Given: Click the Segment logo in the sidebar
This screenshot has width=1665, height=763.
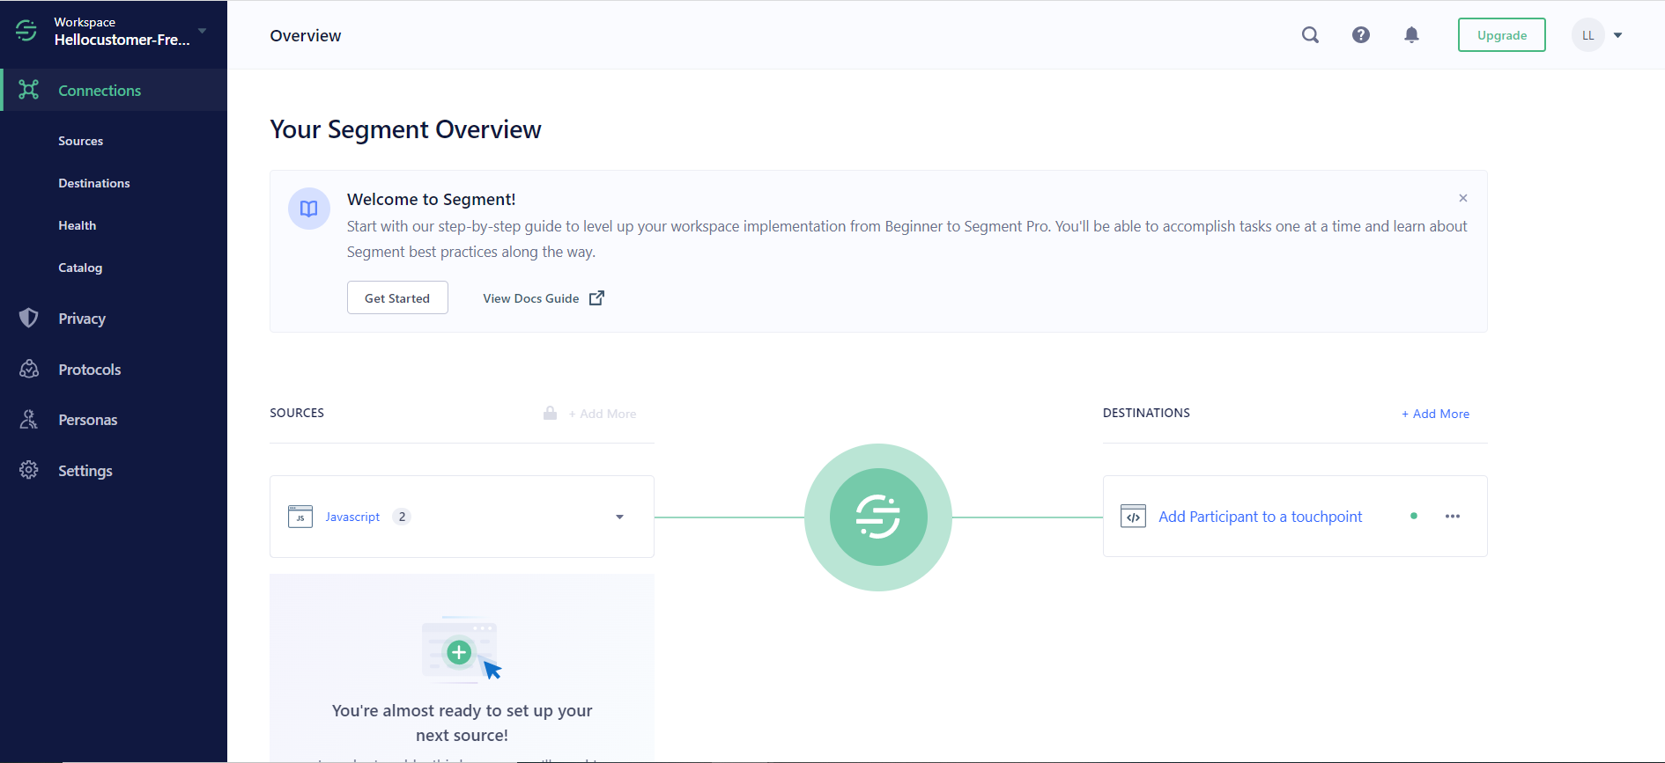Looking at the screenshot, I should (x=26, y=31).
